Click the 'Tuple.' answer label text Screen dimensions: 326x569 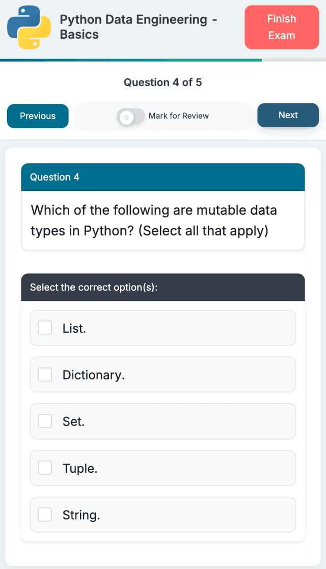pyautogui.click(x=80, y=468)
